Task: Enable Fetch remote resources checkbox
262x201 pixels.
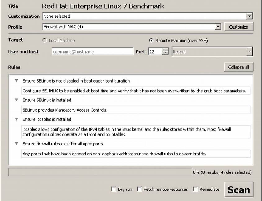Action: coord(139,189)
